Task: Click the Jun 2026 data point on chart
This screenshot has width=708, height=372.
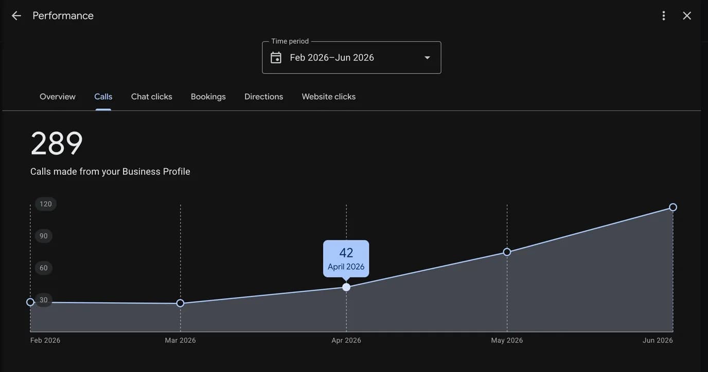Action: click(673, 207)
